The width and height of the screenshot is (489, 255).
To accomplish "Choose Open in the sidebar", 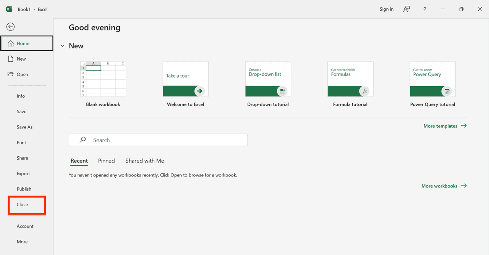I will click(x=27, y=74).
